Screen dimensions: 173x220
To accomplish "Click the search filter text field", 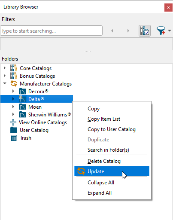I will tap(52, 31).
